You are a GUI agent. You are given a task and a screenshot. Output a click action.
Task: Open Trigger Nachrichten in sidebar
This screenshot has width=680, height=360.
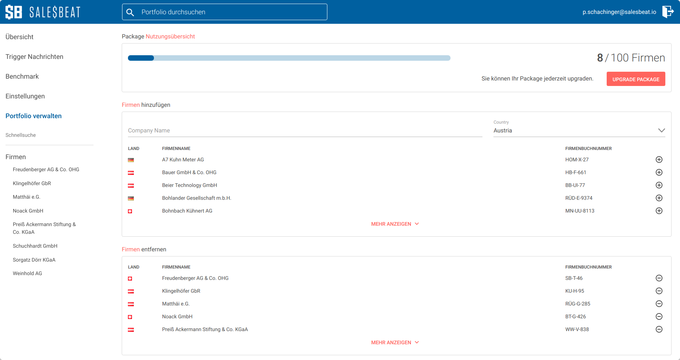pyautogui.click(x=34, y=57)
